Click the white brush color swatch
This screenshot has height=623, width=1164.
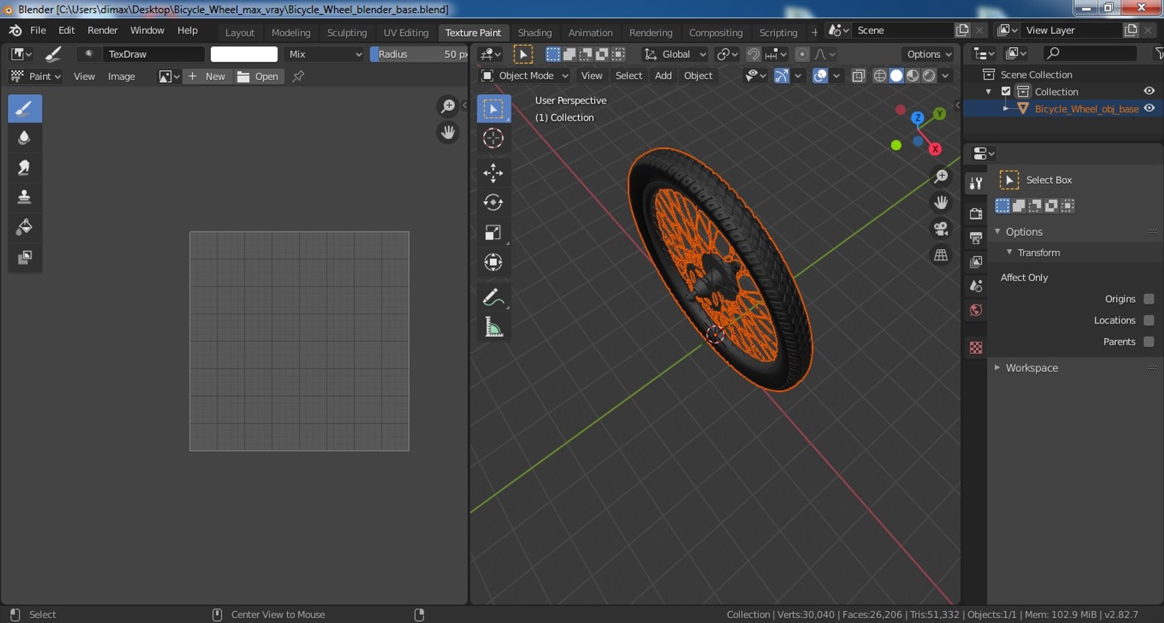click(244, 54)
